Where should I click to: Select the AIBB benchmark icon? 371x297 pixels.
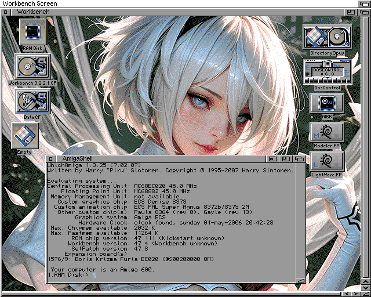[327, 103]
